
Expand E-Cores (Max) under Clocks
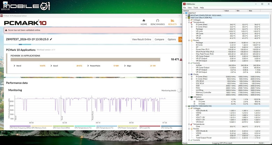coord(192,79)
